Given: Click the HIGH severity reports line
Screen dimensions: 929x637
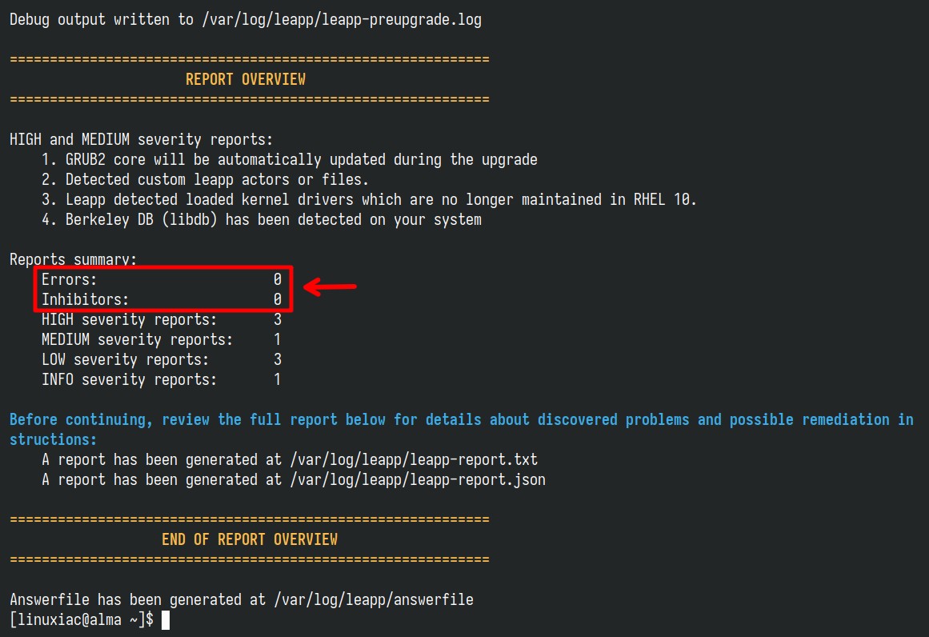Looking at the screenshot, I should (x=161, y=320).
